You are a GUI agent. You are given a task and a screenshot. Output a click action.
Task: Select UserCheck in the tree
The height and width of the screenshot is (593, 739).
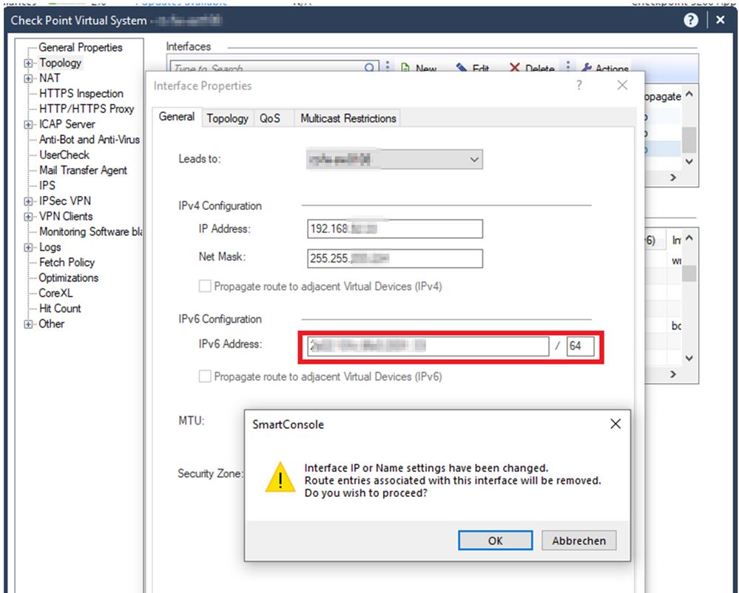(x=64, y=155)
